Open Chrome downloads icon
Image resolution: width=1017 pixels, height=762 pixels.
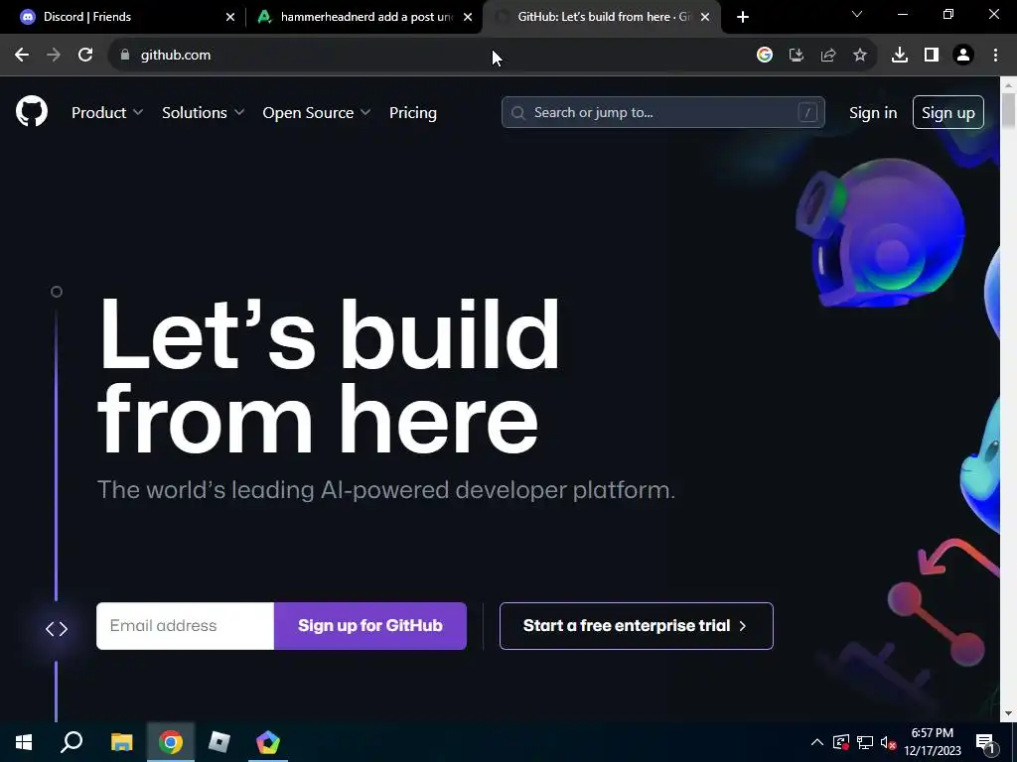click(900, 56)
